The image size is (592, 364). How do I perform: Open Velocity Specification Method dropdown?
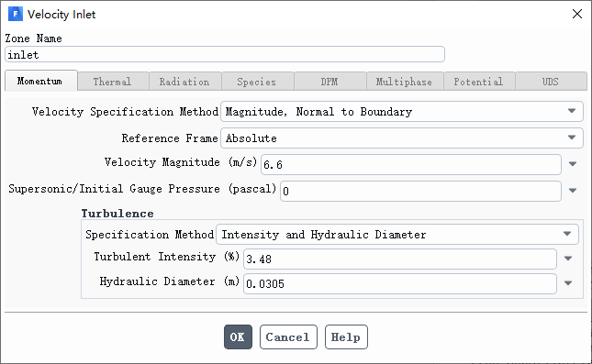402,111
